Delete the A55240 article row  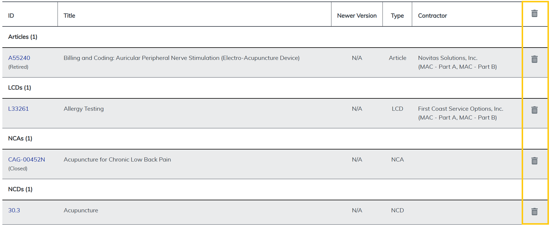click(x=534, y=59)
